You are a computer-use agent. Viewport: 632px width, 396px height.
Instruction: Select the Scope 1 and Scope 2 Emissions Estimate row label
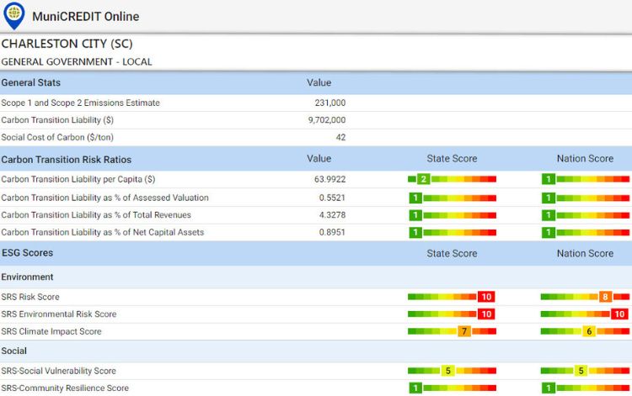(80, 103)
